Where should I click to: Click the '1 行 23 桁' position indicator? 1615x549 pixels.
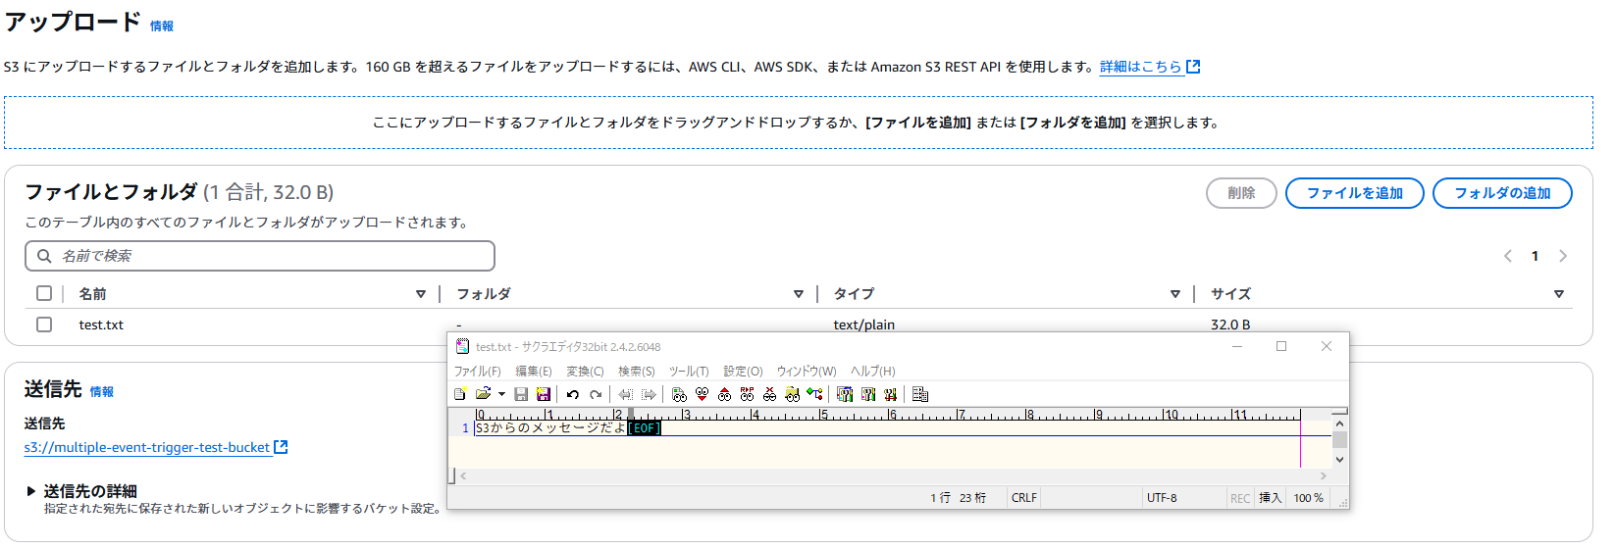point(959,498)
